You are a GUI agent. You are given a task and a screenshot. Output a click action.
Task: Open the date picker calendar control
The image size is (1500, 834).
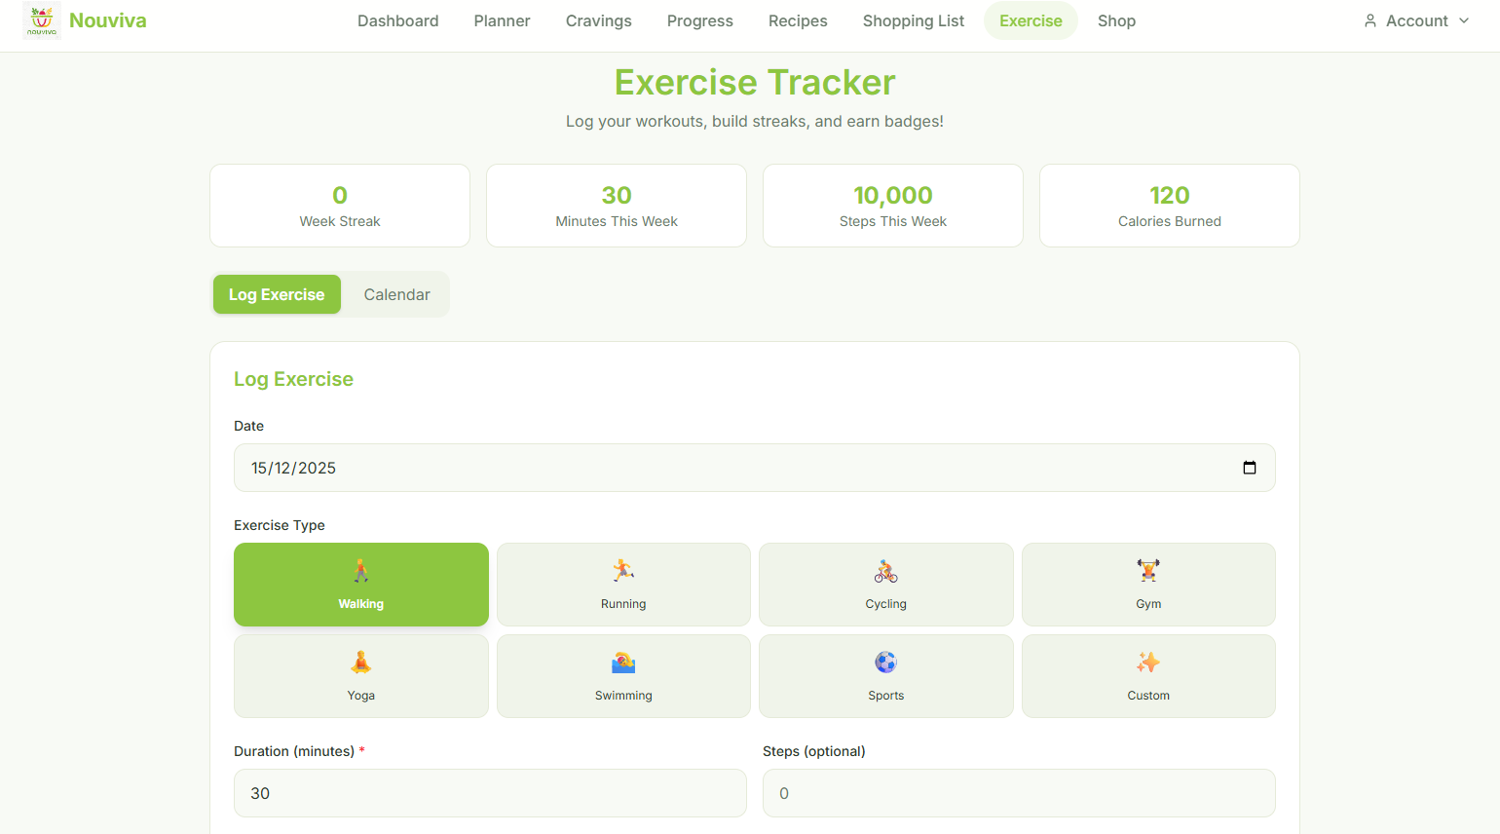1250,468
